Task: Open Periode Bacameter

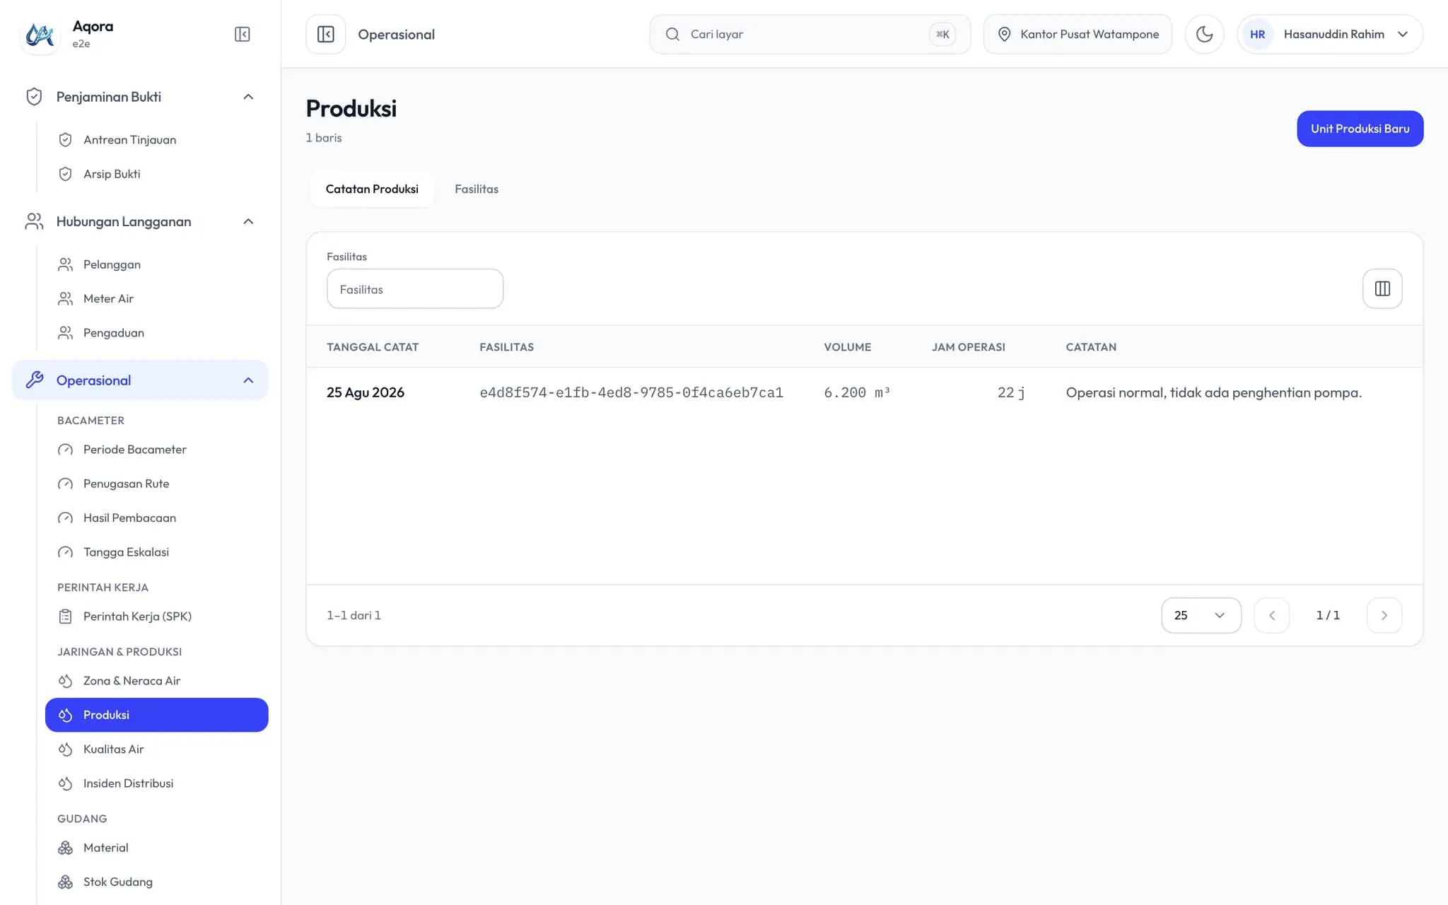Action: (x=157, y=450)
